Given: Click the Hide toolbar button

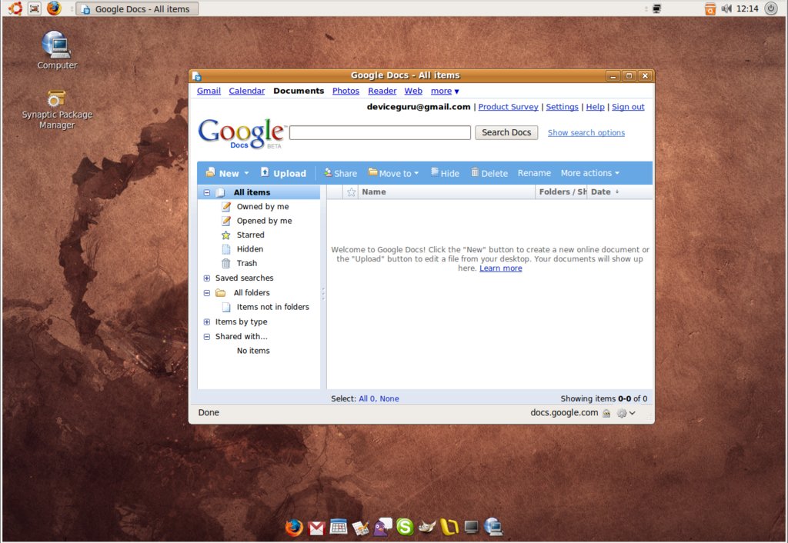Looking at the screenshot, I should (x=445, y=173).
